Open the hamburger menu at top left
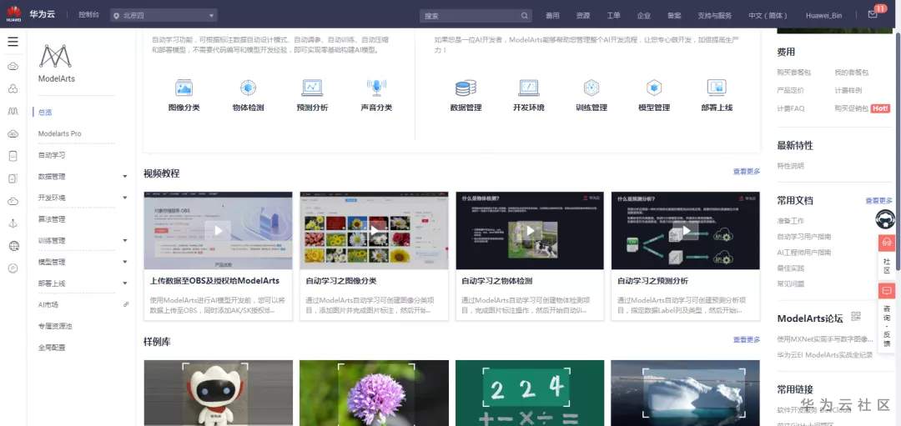The height and width of the screenshot is (426, 901). pyautogui.click(x=13, y=42)
